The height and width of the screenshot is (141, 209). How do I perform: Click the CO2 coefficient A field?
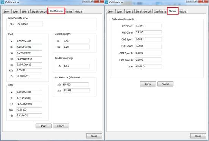tap(29, 41)
